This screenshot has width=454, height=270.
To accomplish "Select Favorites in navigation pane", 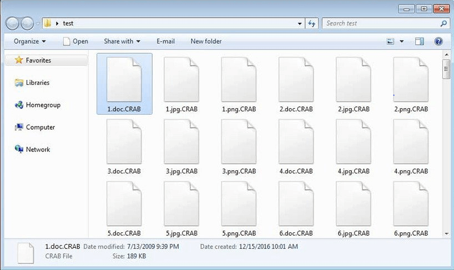I will (x=38, y=60).
